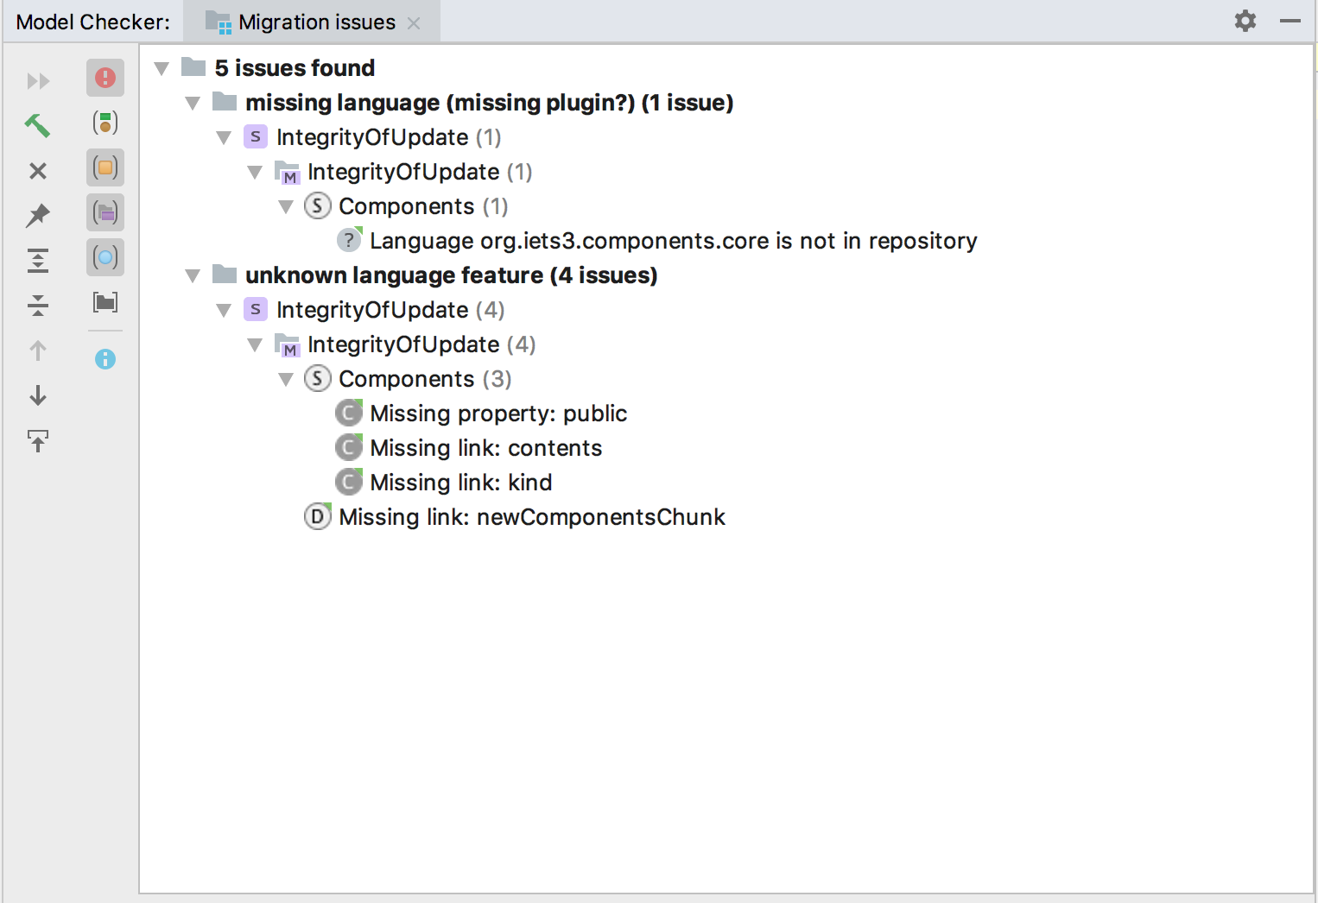Select 'Missing link: newComponentsChunk' issue
This screenshot has height=903, width=1318.
531,517
